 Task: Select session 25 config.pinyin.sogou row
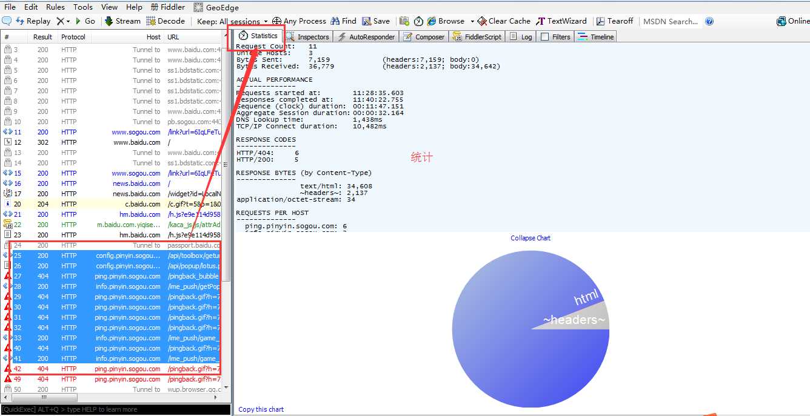pyautogui.click(x=112, y=256)
